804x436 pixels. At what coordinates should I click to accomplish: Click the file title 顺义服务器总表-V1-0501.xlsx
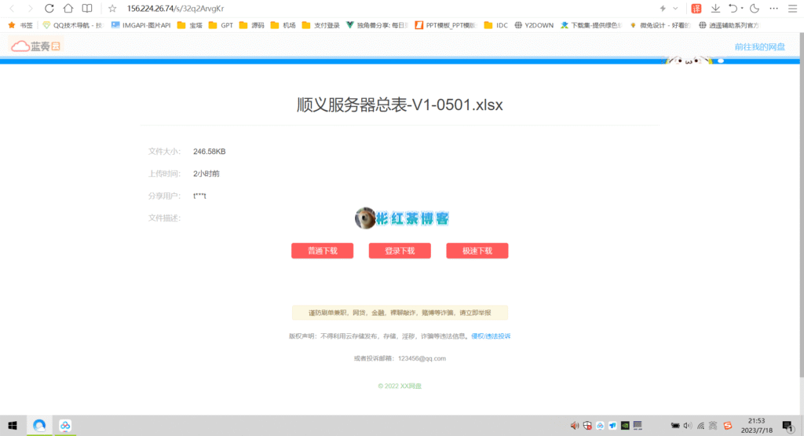pyautogui.click(x=400, y=104)
